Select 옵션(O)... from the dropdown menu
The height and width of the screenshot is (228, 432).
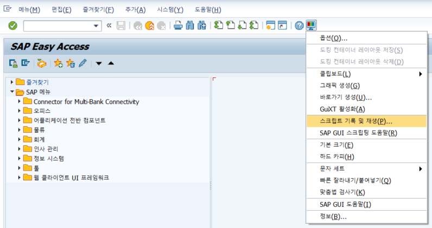coord(366,38)
